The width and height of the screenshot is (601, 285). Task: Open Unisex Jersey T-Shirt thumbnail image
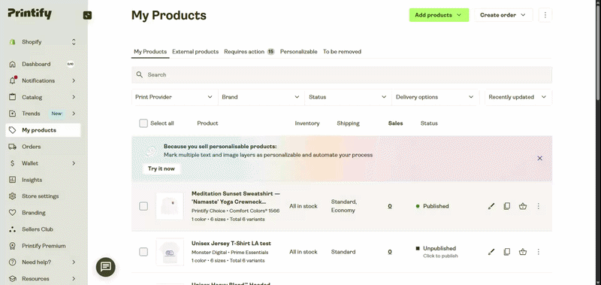click(170, 252)
